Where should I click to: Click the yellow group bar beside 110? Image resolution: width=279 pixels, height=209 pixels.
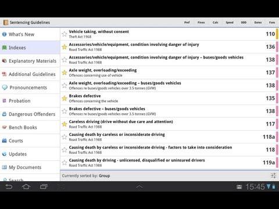pyautogui.click(x=277, y=34)
